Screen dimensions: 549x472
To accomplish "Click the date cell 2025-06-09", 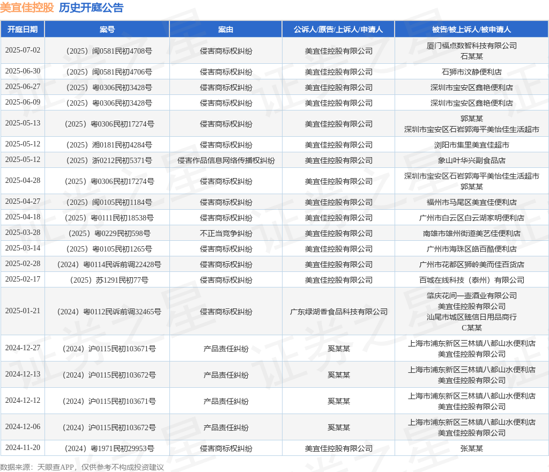I will (23, 102).
